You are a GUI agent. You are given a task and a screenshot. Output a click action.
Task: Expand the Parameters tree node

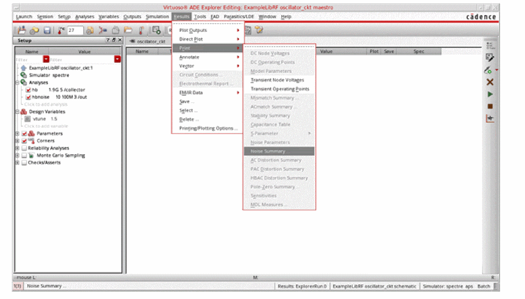point(18,134)
